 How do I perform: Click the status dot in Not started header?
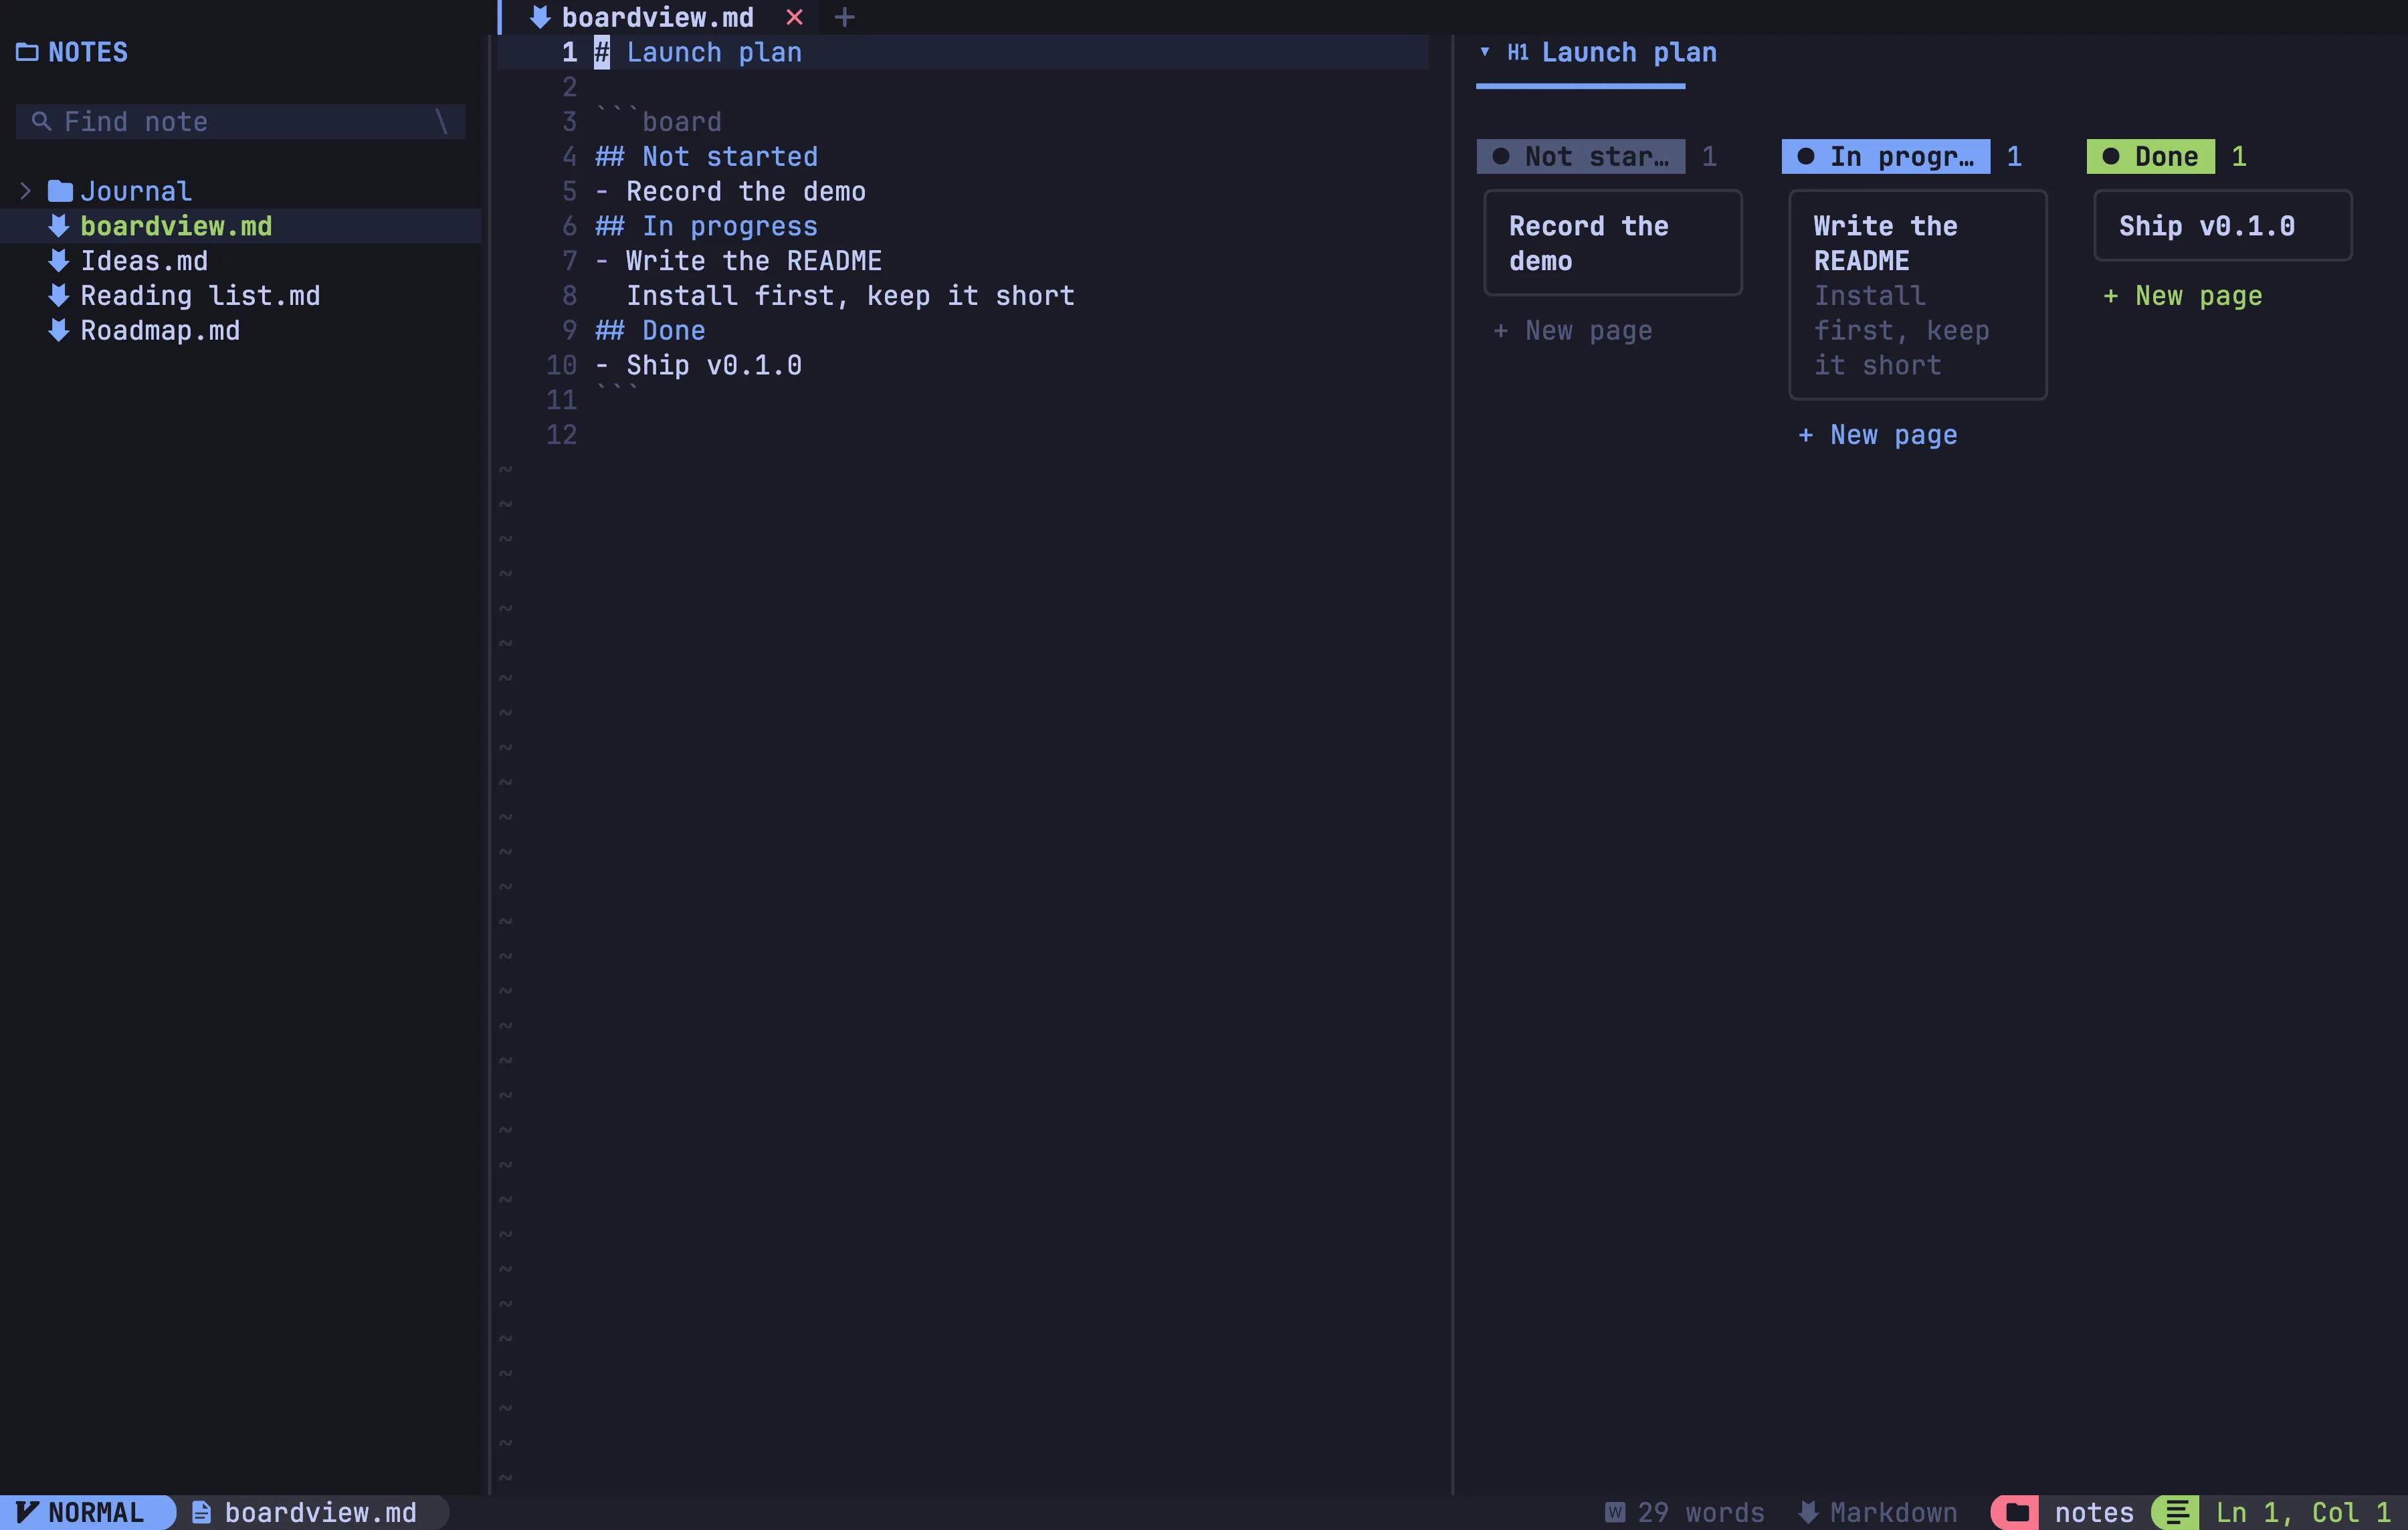tap(1500, 156)
